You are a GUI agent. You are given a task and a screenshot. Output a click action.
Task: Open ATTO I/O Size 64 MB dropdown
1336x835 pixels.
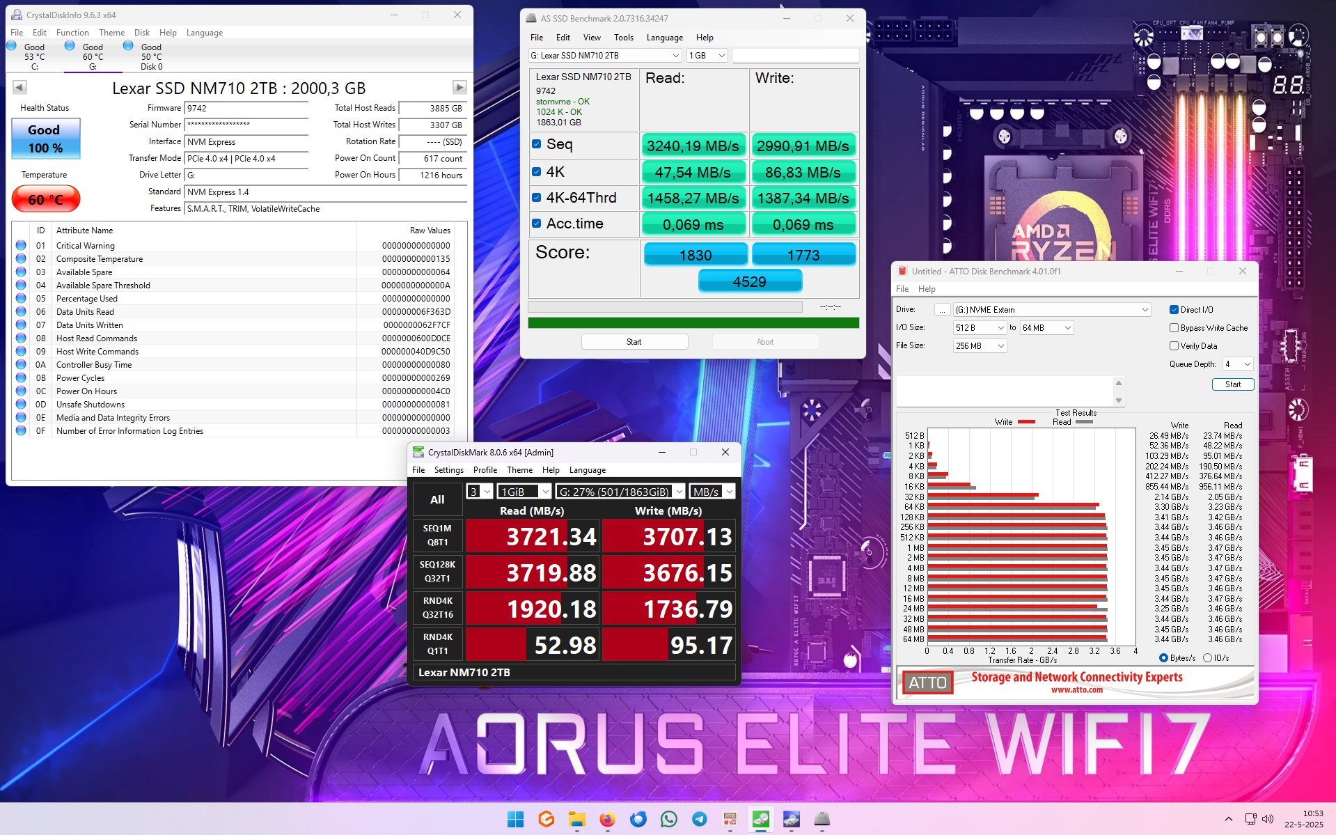[1046, 328]
